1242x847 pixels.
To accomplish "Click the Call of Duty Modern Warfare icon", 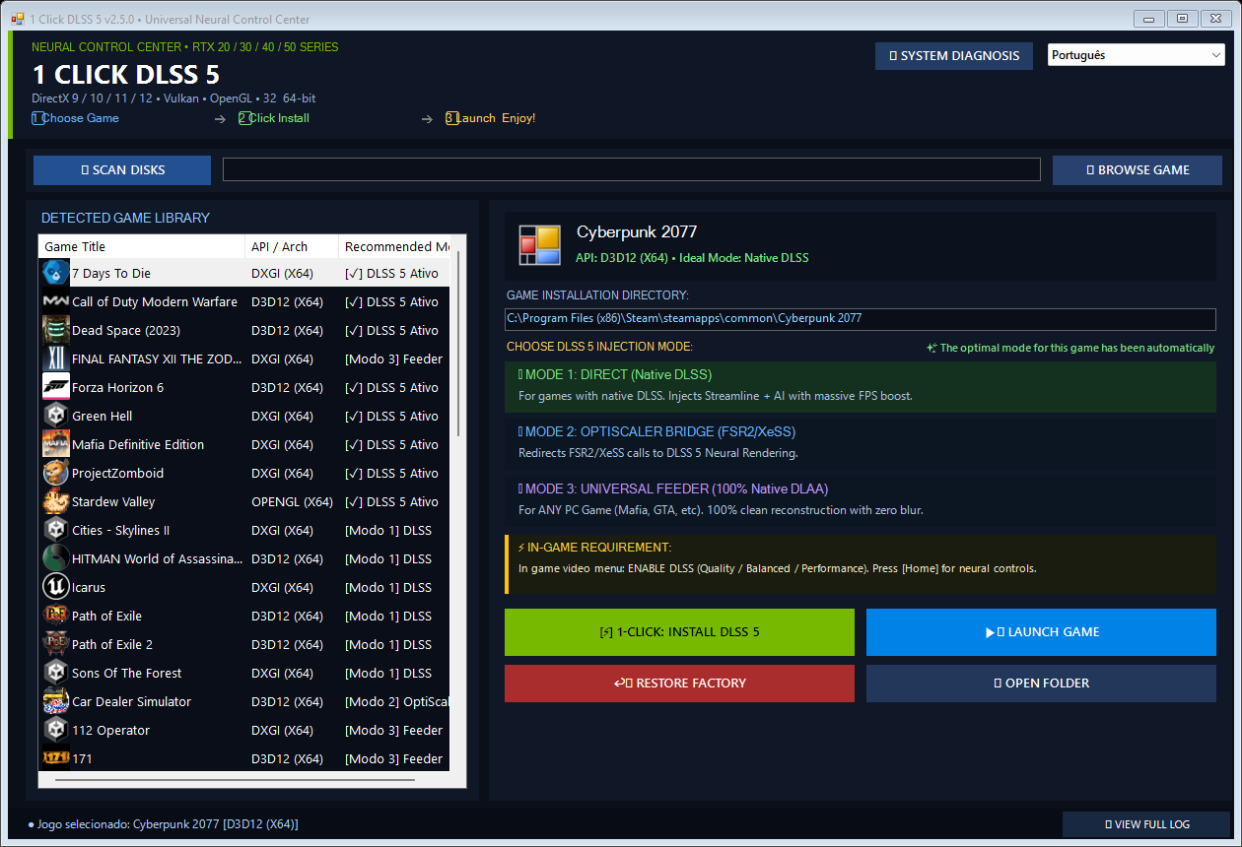I will (x=55, y=301).
